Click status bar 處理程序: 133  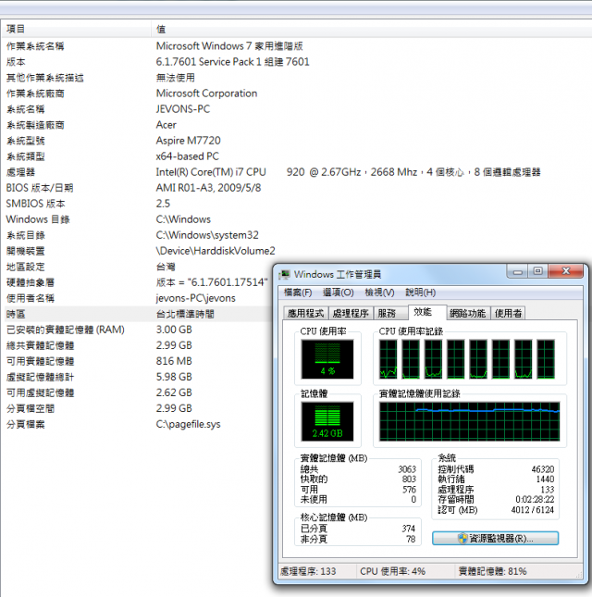[x=308, y=571]
